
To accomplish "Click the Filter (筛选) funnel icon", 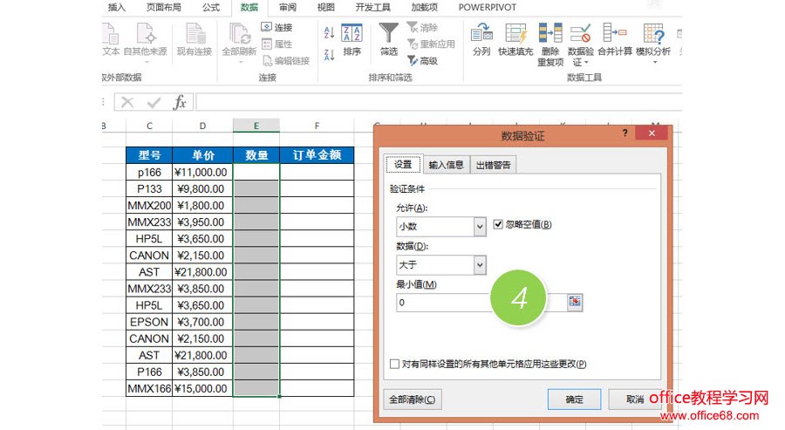I will pyautogui.click(x=388, y=33).
